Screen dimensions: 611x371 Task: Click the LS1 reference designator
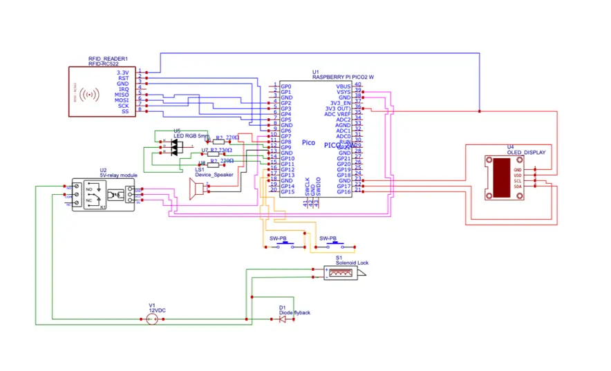point(200,170)
